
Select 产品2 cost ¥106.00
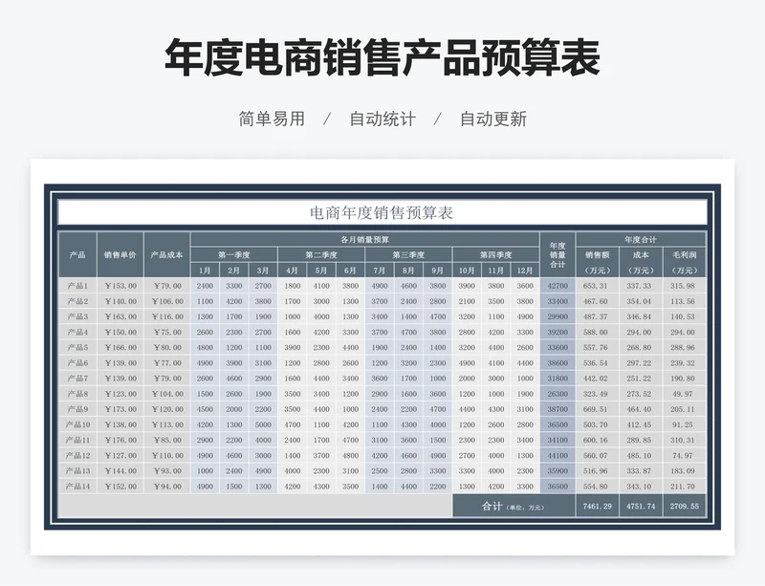point(166,301)
